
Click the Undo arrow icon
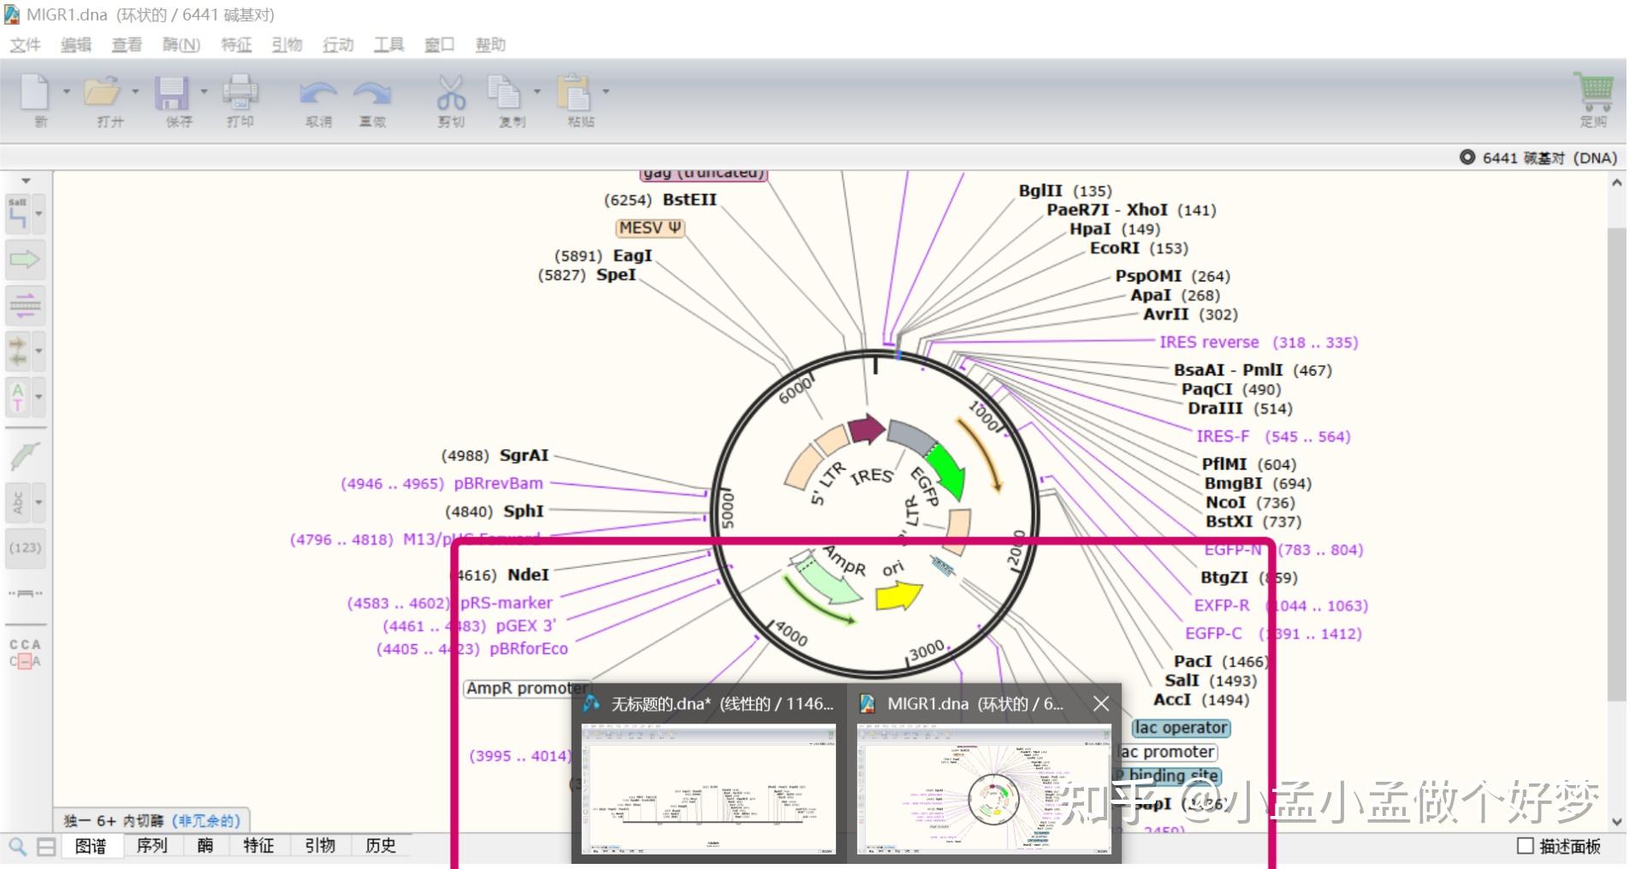pos(318,92)
